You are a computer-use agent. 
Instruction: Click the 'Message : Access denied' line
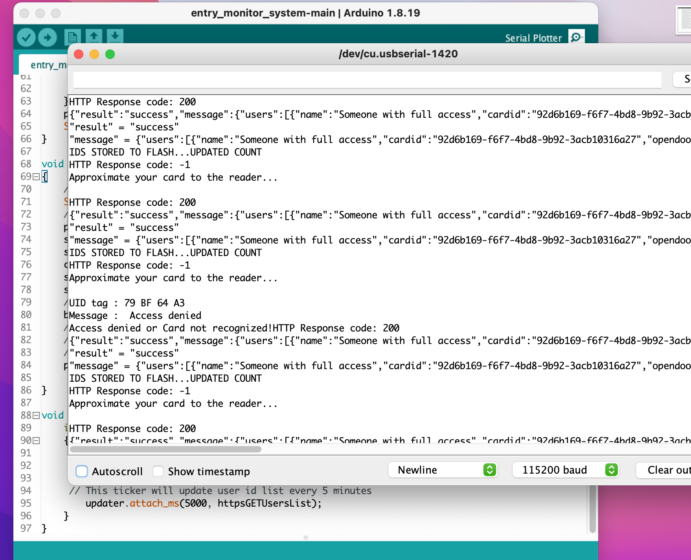[135, 315]
